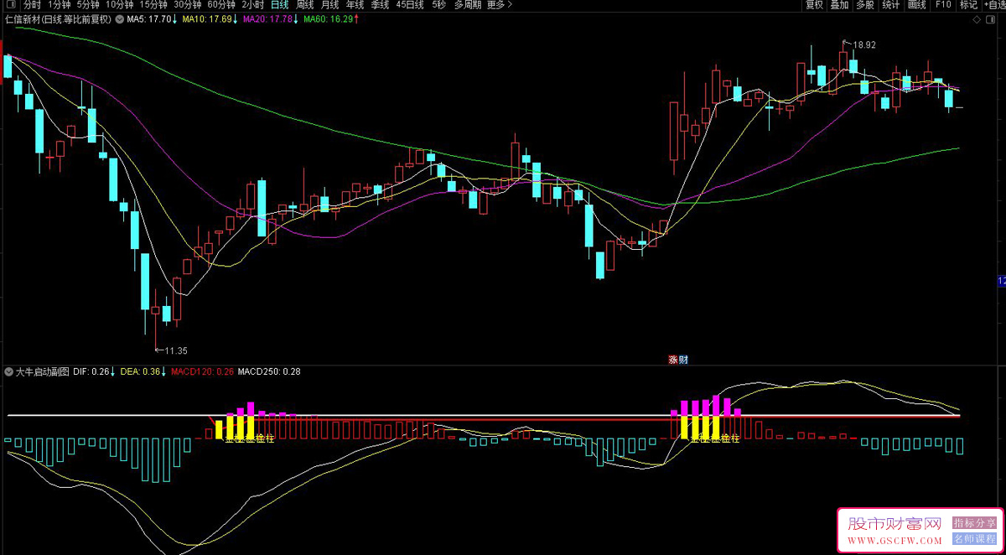Viewport: 1006px width, 555px height.
Task: Open the 多周期 multi-period view
Action: coord(468,5)
